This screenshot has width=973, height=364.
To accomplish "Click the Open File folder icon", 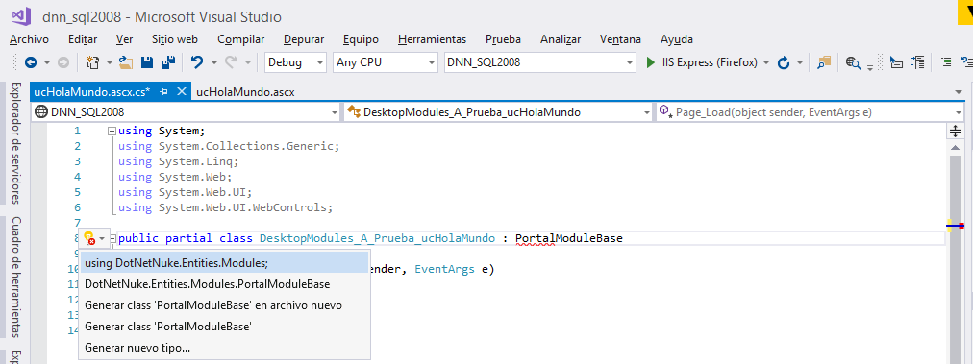I will [127, 62].
